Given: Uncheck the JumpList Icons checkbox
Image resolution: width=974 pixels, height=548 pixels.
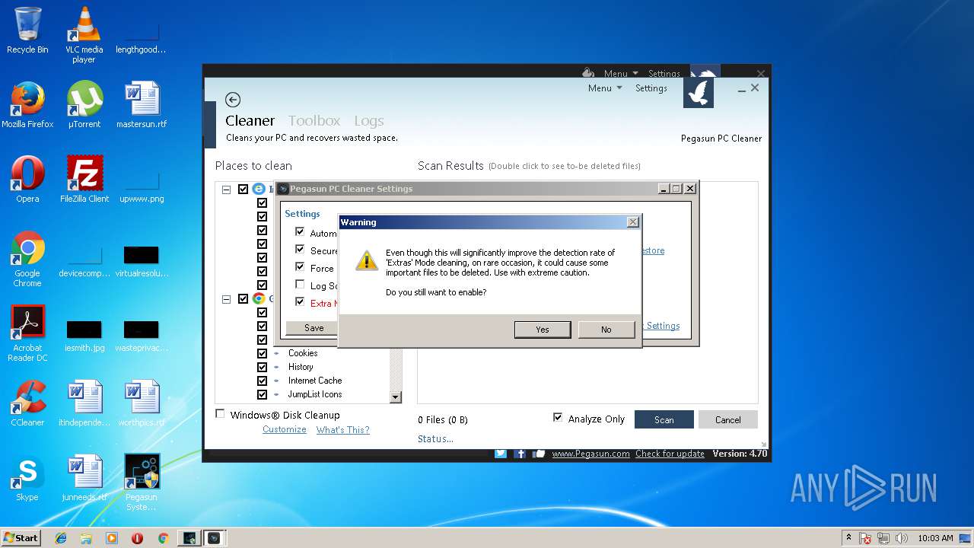Looking at the screenshot, I should tap(262, 394).
